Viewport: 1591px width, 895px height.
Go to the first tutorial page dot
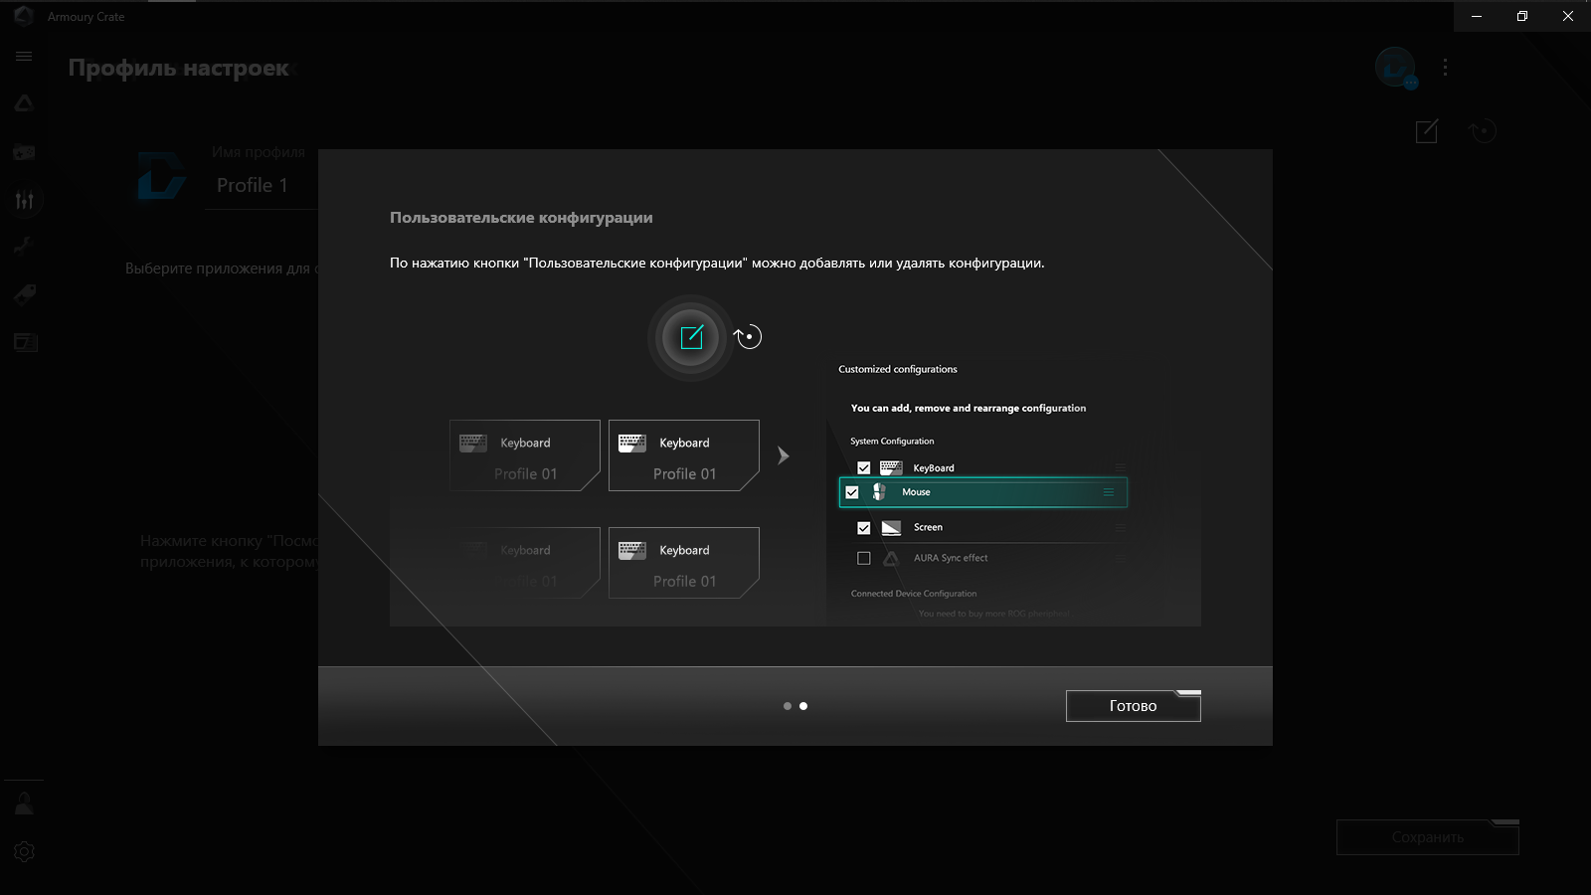(788, 706)
